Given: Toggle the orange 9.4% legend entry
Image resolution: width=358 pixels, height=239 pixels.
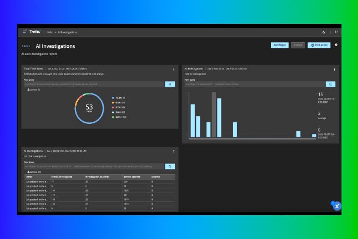Looking at the screenshot, I should (119, 102).
